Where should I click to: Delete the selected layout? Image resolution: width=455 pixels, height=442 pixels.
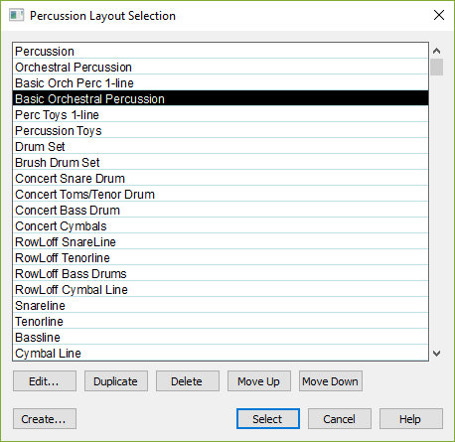(x=188, y=381)
